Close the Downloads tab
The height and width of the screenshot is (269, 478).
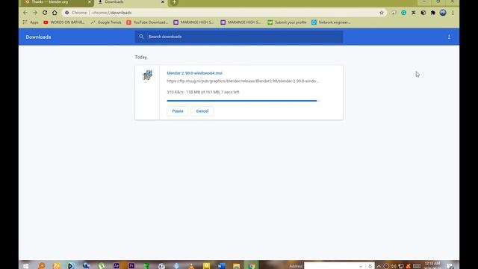click(163, 2)
